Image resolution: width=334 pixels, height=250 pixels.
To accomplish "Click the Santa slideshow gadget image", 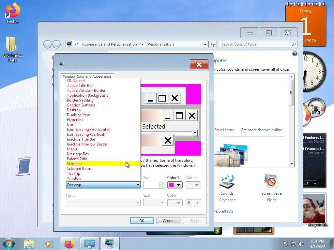I will 315,208.
